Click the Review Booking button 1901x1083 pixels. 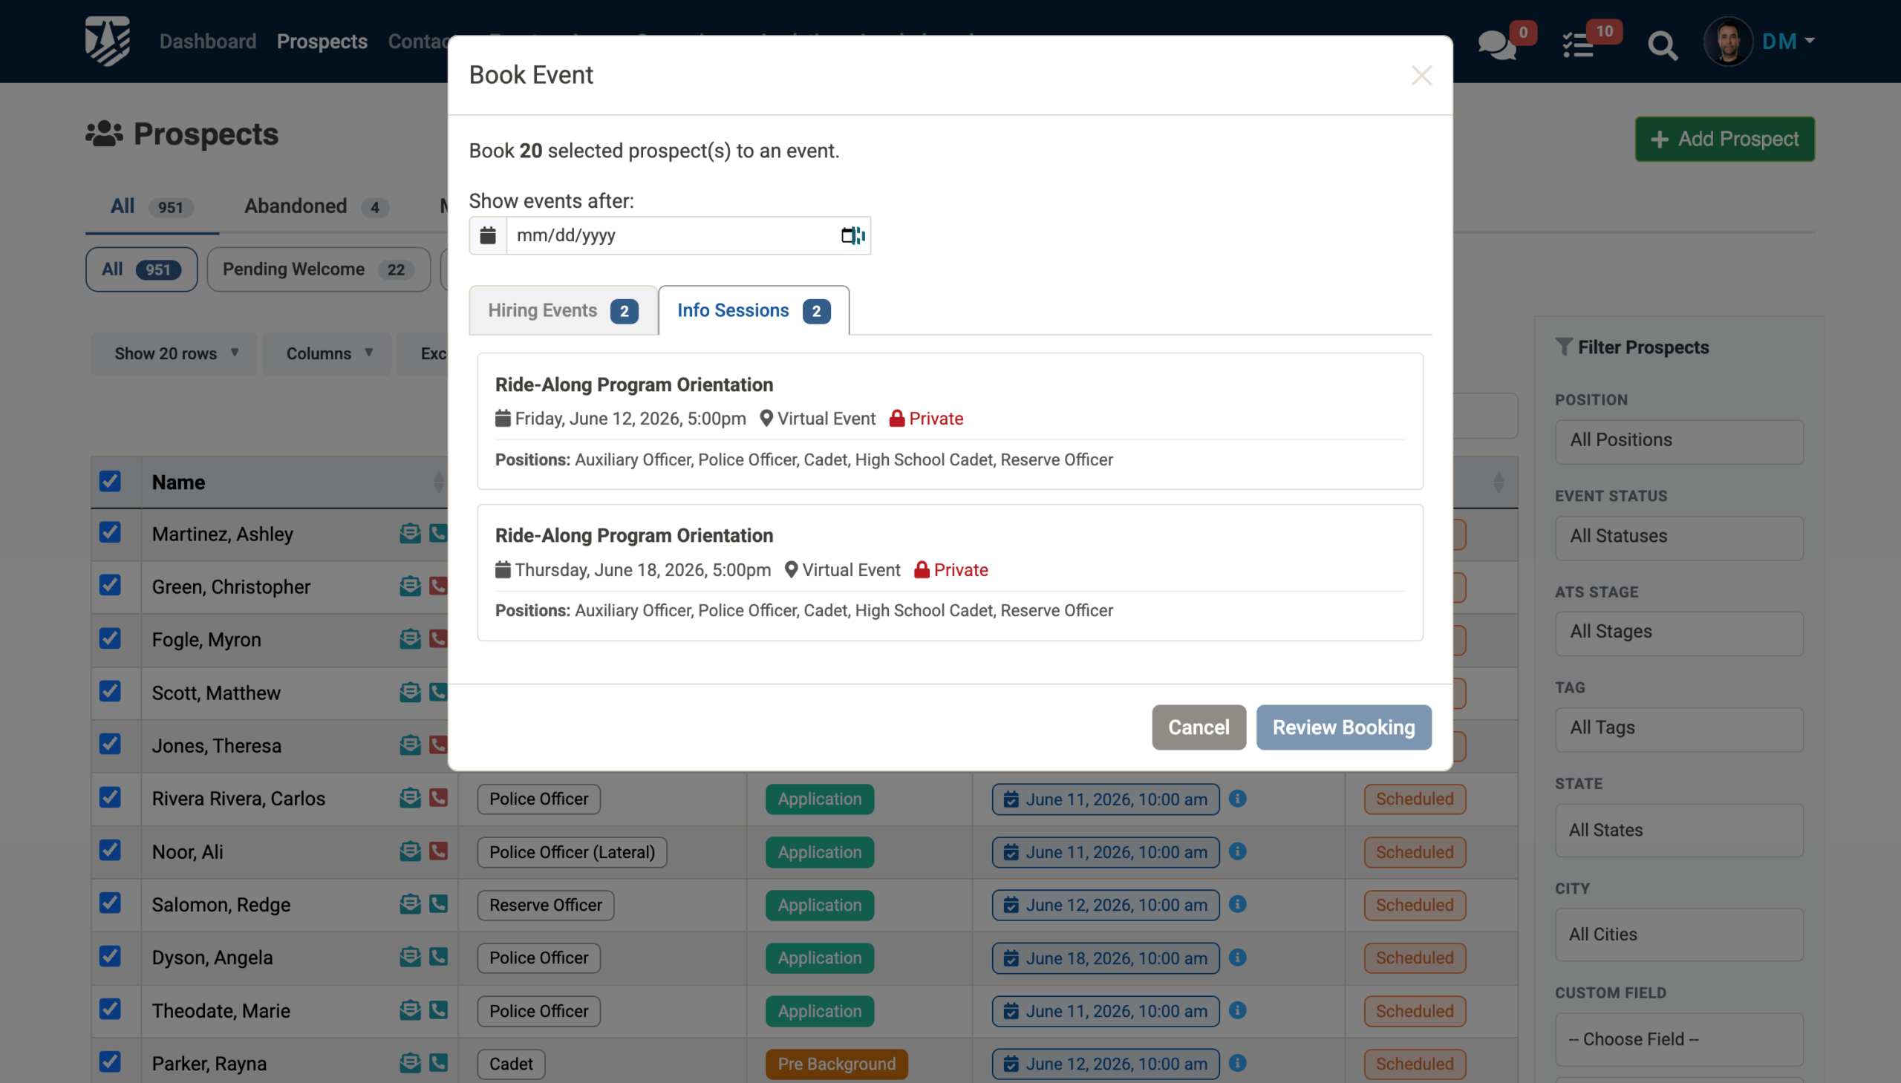(x=1343, y=727)
